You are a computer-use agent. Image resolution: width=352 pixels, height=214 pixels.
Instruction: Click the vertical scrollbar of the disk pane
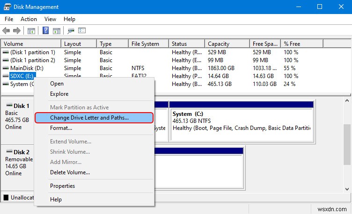[347, 144]
